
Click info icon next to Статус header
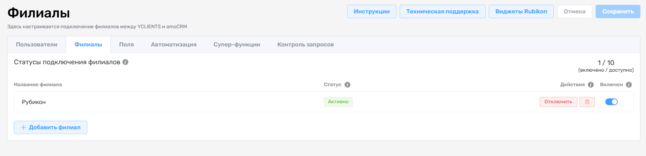(347, 85)
